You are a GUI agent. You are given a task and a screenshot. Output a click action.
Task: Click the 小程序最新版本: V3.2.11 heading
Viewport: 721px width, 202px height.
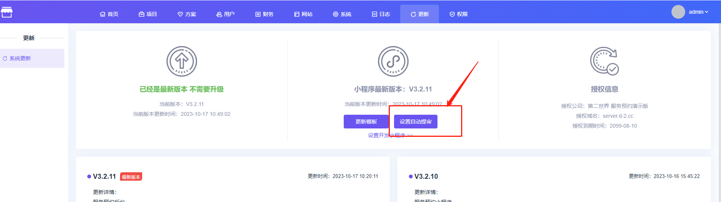[393, 89]
